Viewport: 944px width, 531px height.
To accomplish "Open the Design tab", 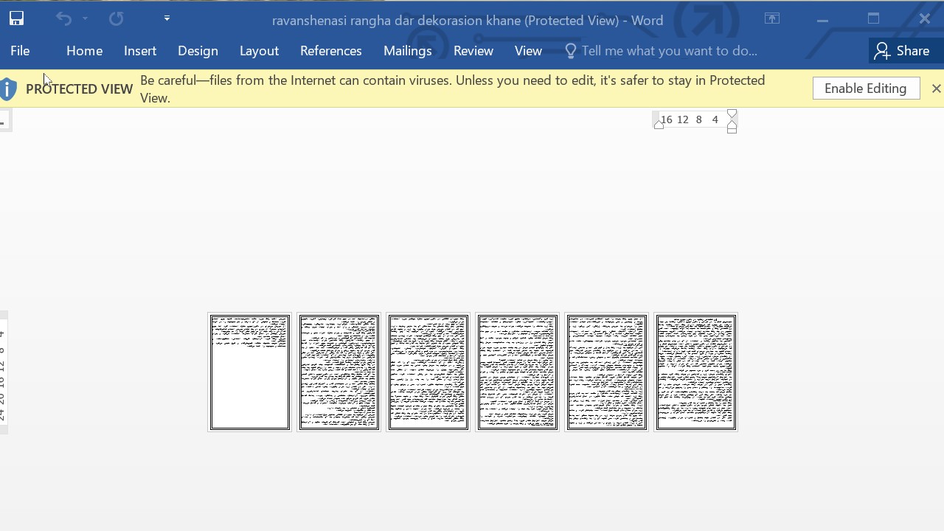I will 198,51.
